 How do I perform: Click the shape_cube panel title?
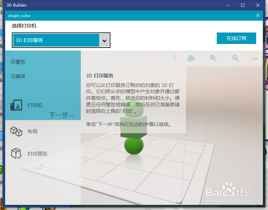19,15
